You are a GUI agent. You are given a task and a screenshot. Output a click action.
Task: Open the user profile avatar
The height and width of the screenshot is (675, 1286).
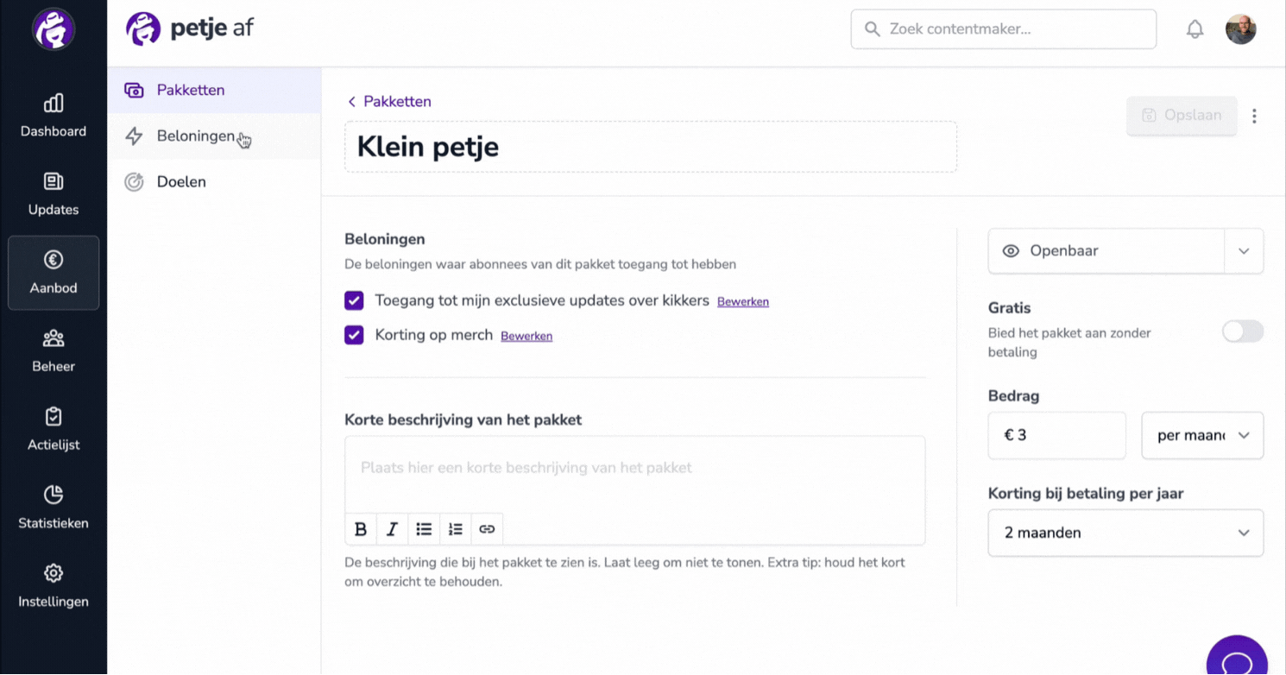pos(1240,29)
